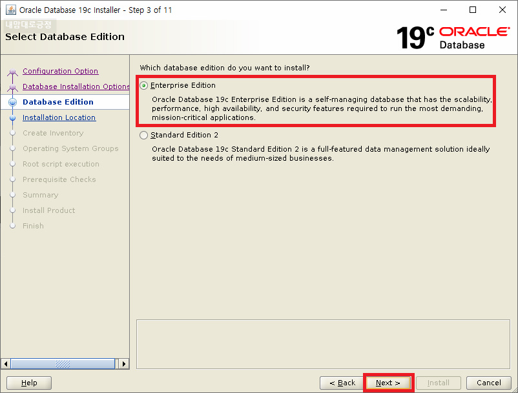
Task: Click the 'Create Inventory' step text
Action: tap(53, 133)
